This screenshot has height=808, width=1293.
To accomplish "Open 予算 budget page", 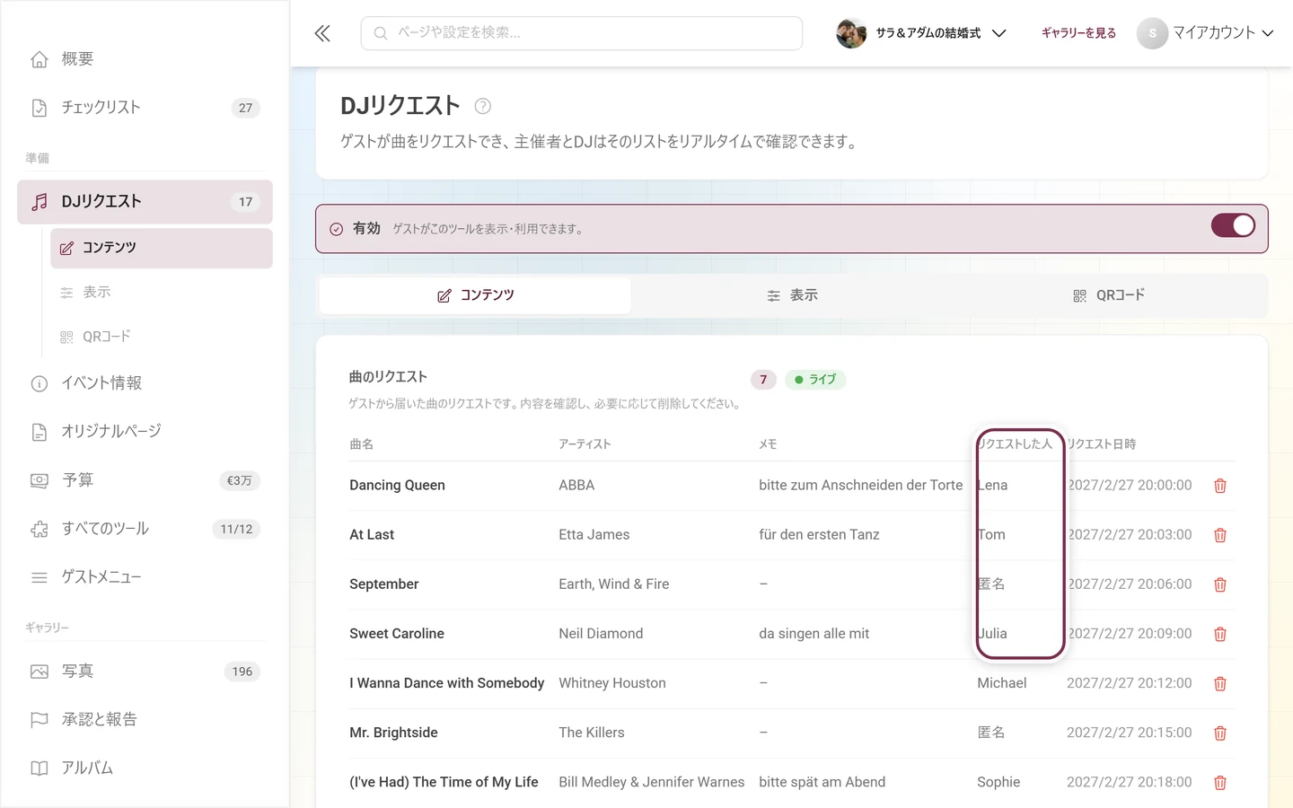I will pos(145,480).
